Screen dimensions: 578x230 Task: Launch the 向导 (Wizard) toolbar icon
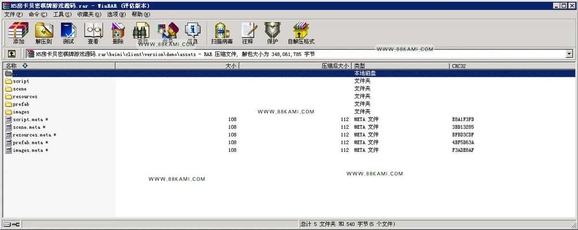168,33
